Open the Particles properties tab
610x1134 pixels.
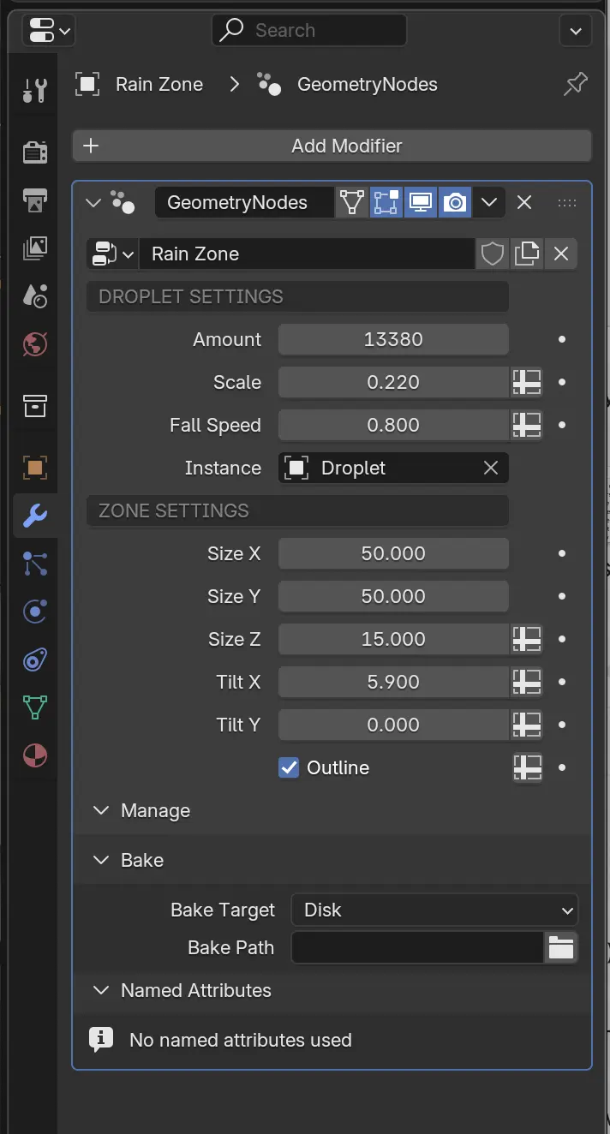pos(35,564)
